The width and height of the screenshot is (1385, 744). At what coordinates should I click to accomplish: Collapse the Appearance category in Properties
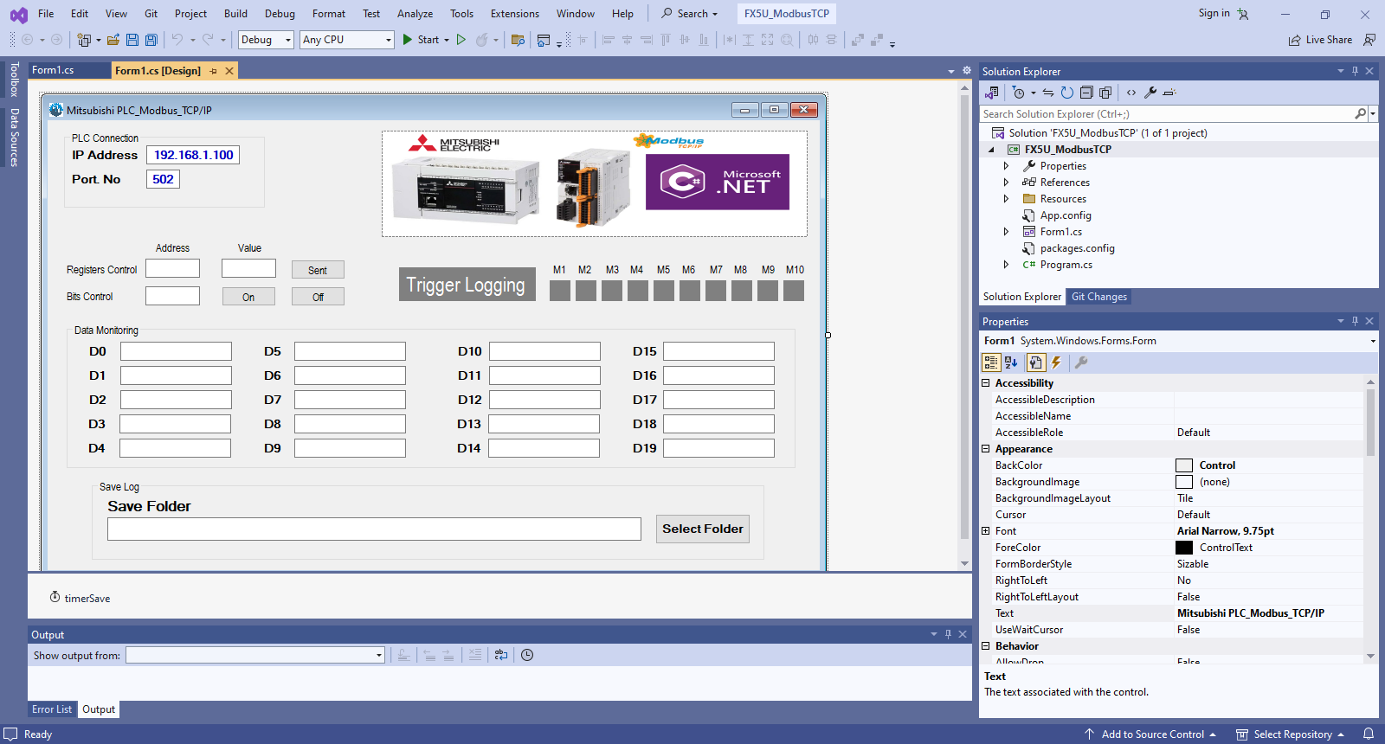[985, 449]
